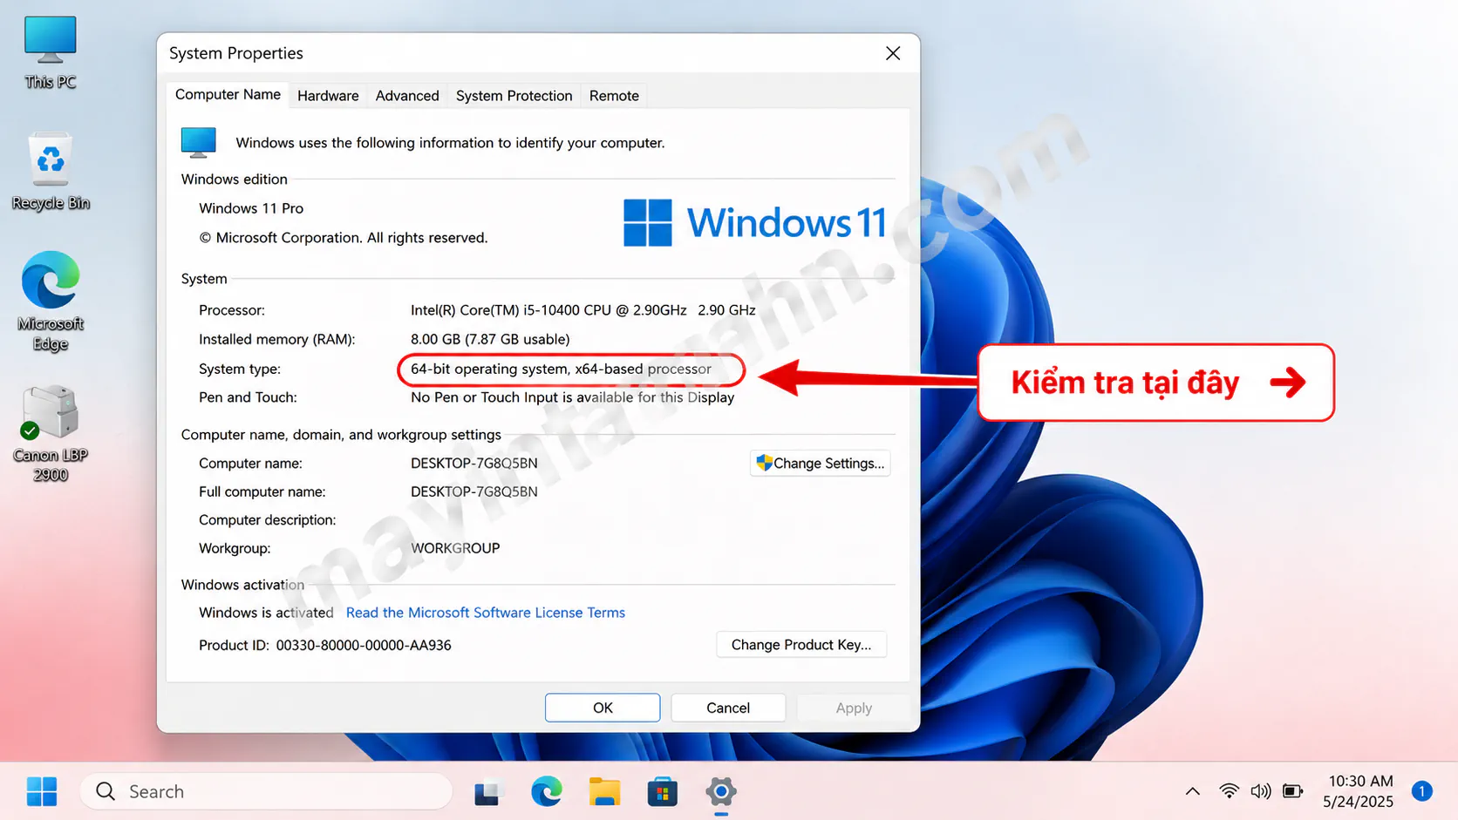Click the RAM value "8.00 GB (7.87 GB usable)"
The width and height of the screenshot is (1458, 820).
(490, 339)
